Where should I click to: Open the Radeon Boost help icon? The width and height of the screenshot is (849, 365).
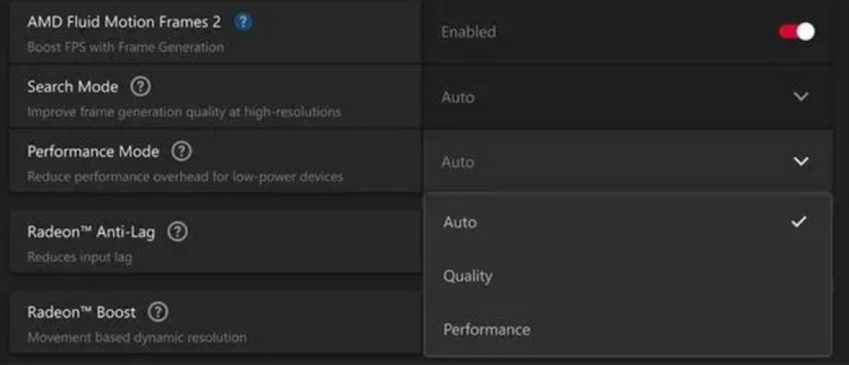tap(159, 312)
